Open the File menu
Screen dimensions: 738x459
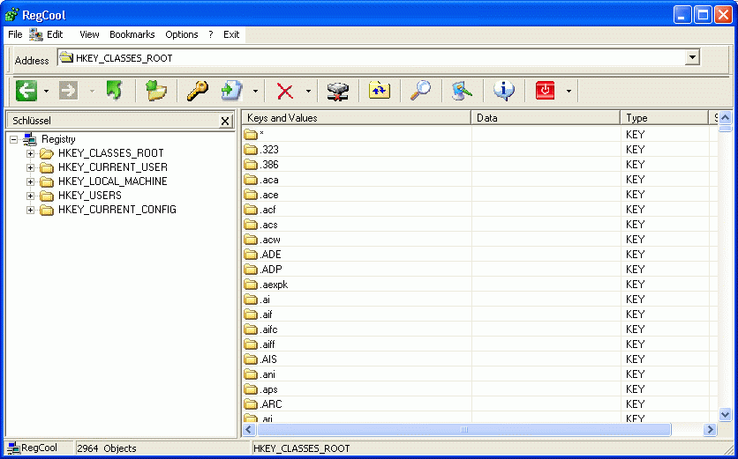pos(15,34)
